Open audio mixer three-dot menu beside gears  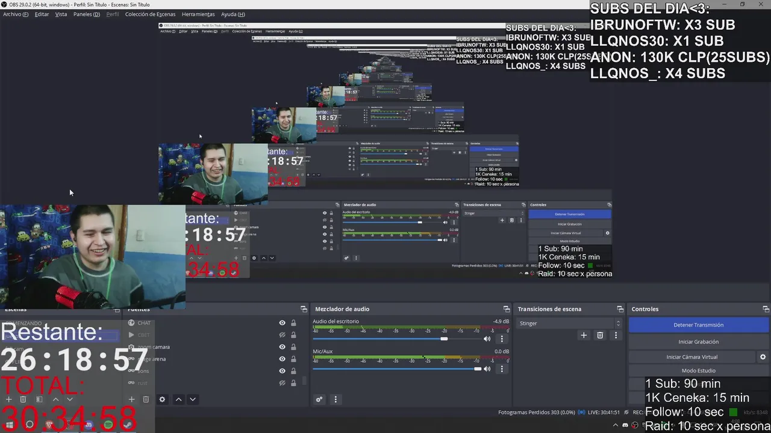coord(336,399)
